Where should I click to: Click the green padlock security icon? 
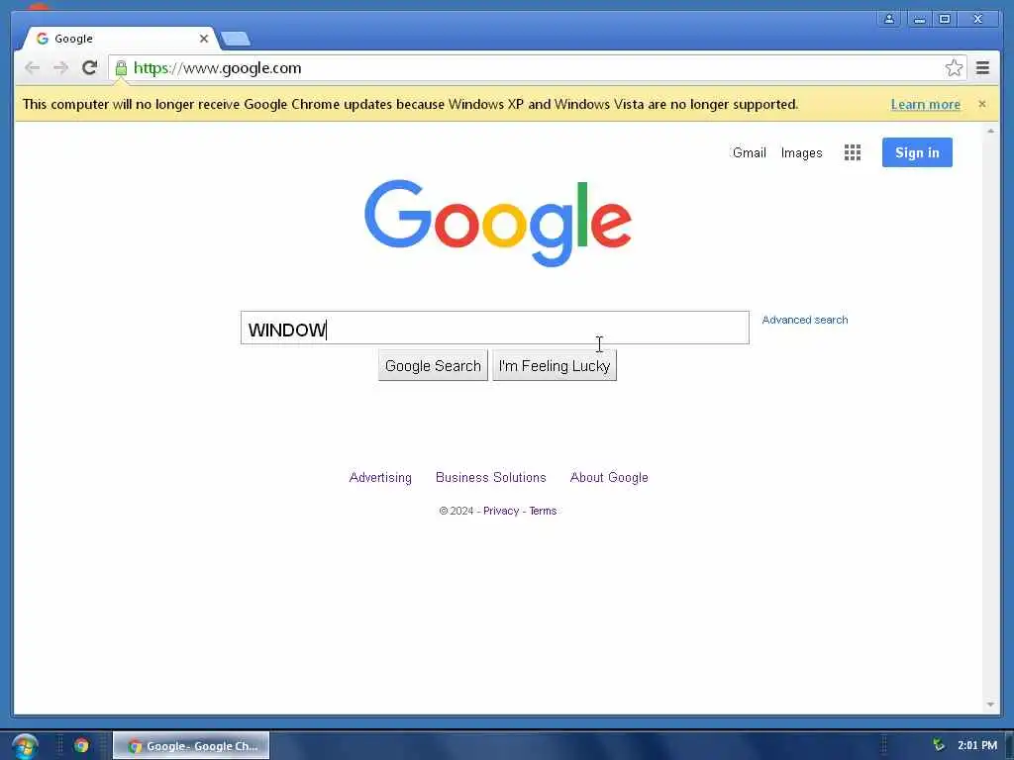121,68
